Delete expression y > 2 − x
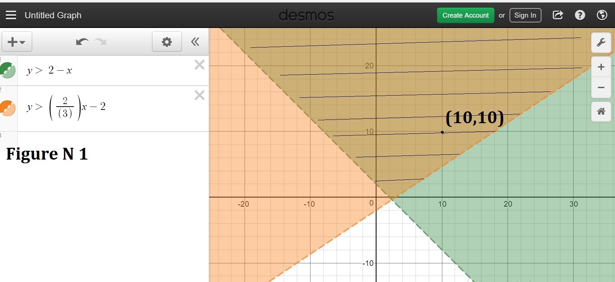The height and width of the screenshot is (282, 615). [200, 65]
